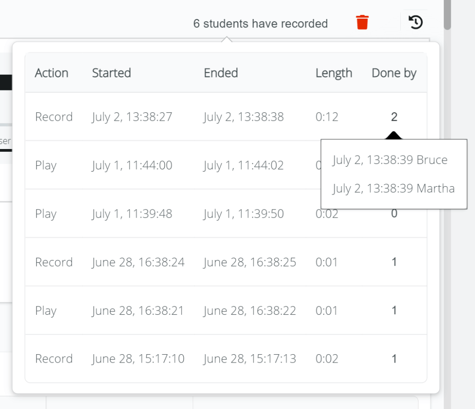
Task: Click the Record row ended June 28, 15:17:13
Action: pos(250,359)
